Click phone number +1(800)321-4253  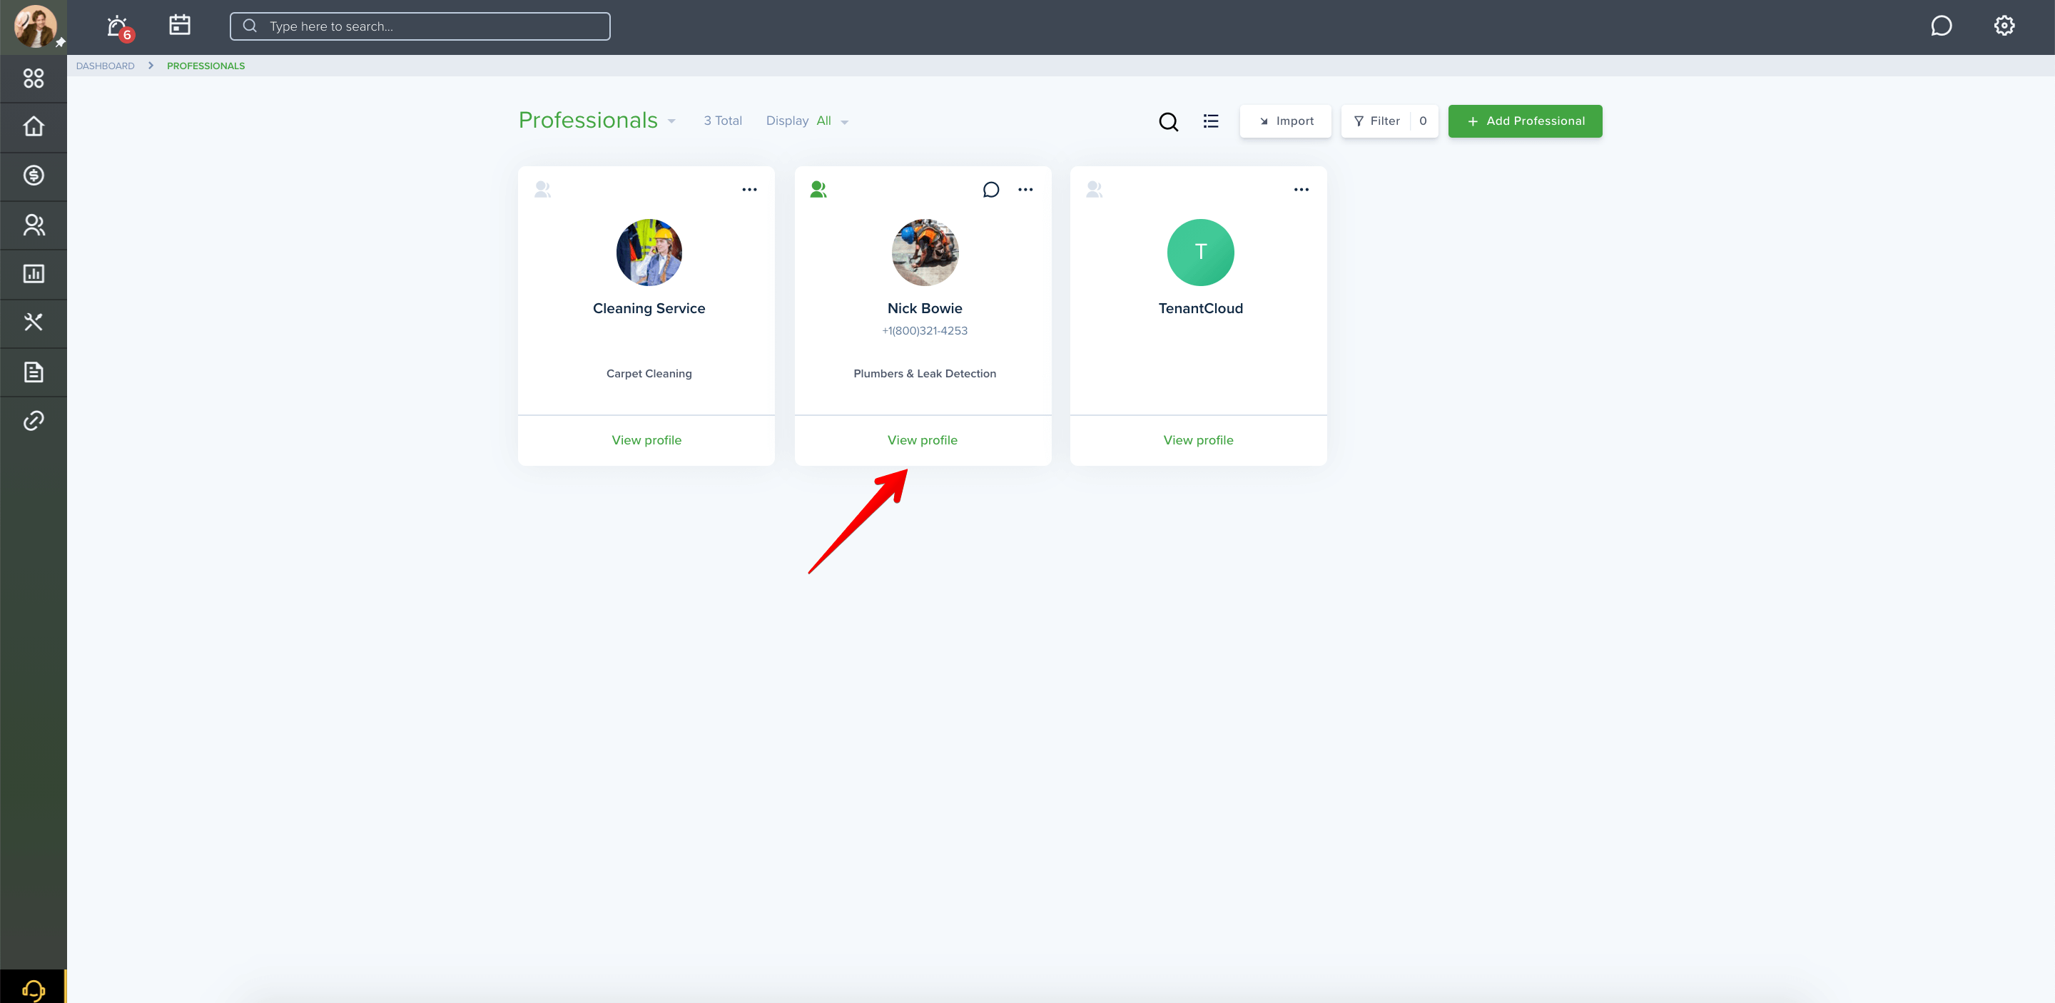click(x=925, y=331)
